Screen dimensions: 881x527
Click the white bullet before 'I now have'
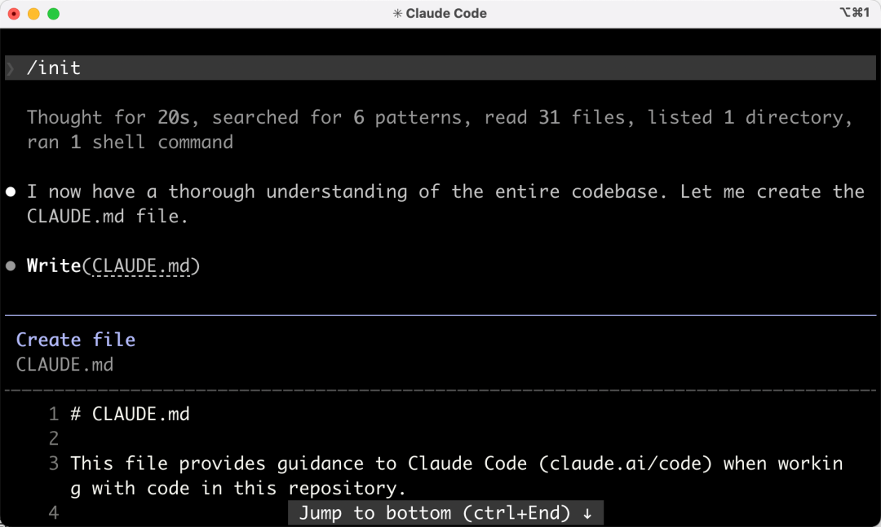[x=11, y=192]
